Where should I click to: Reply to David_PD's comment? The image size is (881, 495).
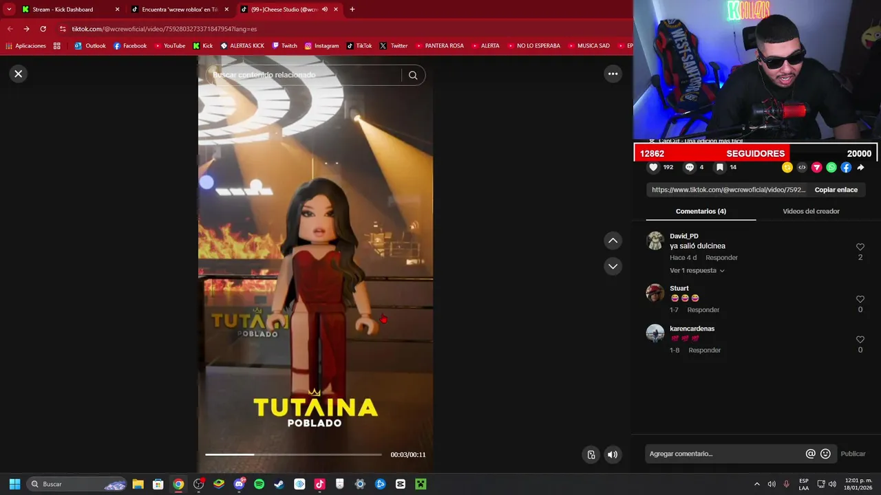coord(721,258)
